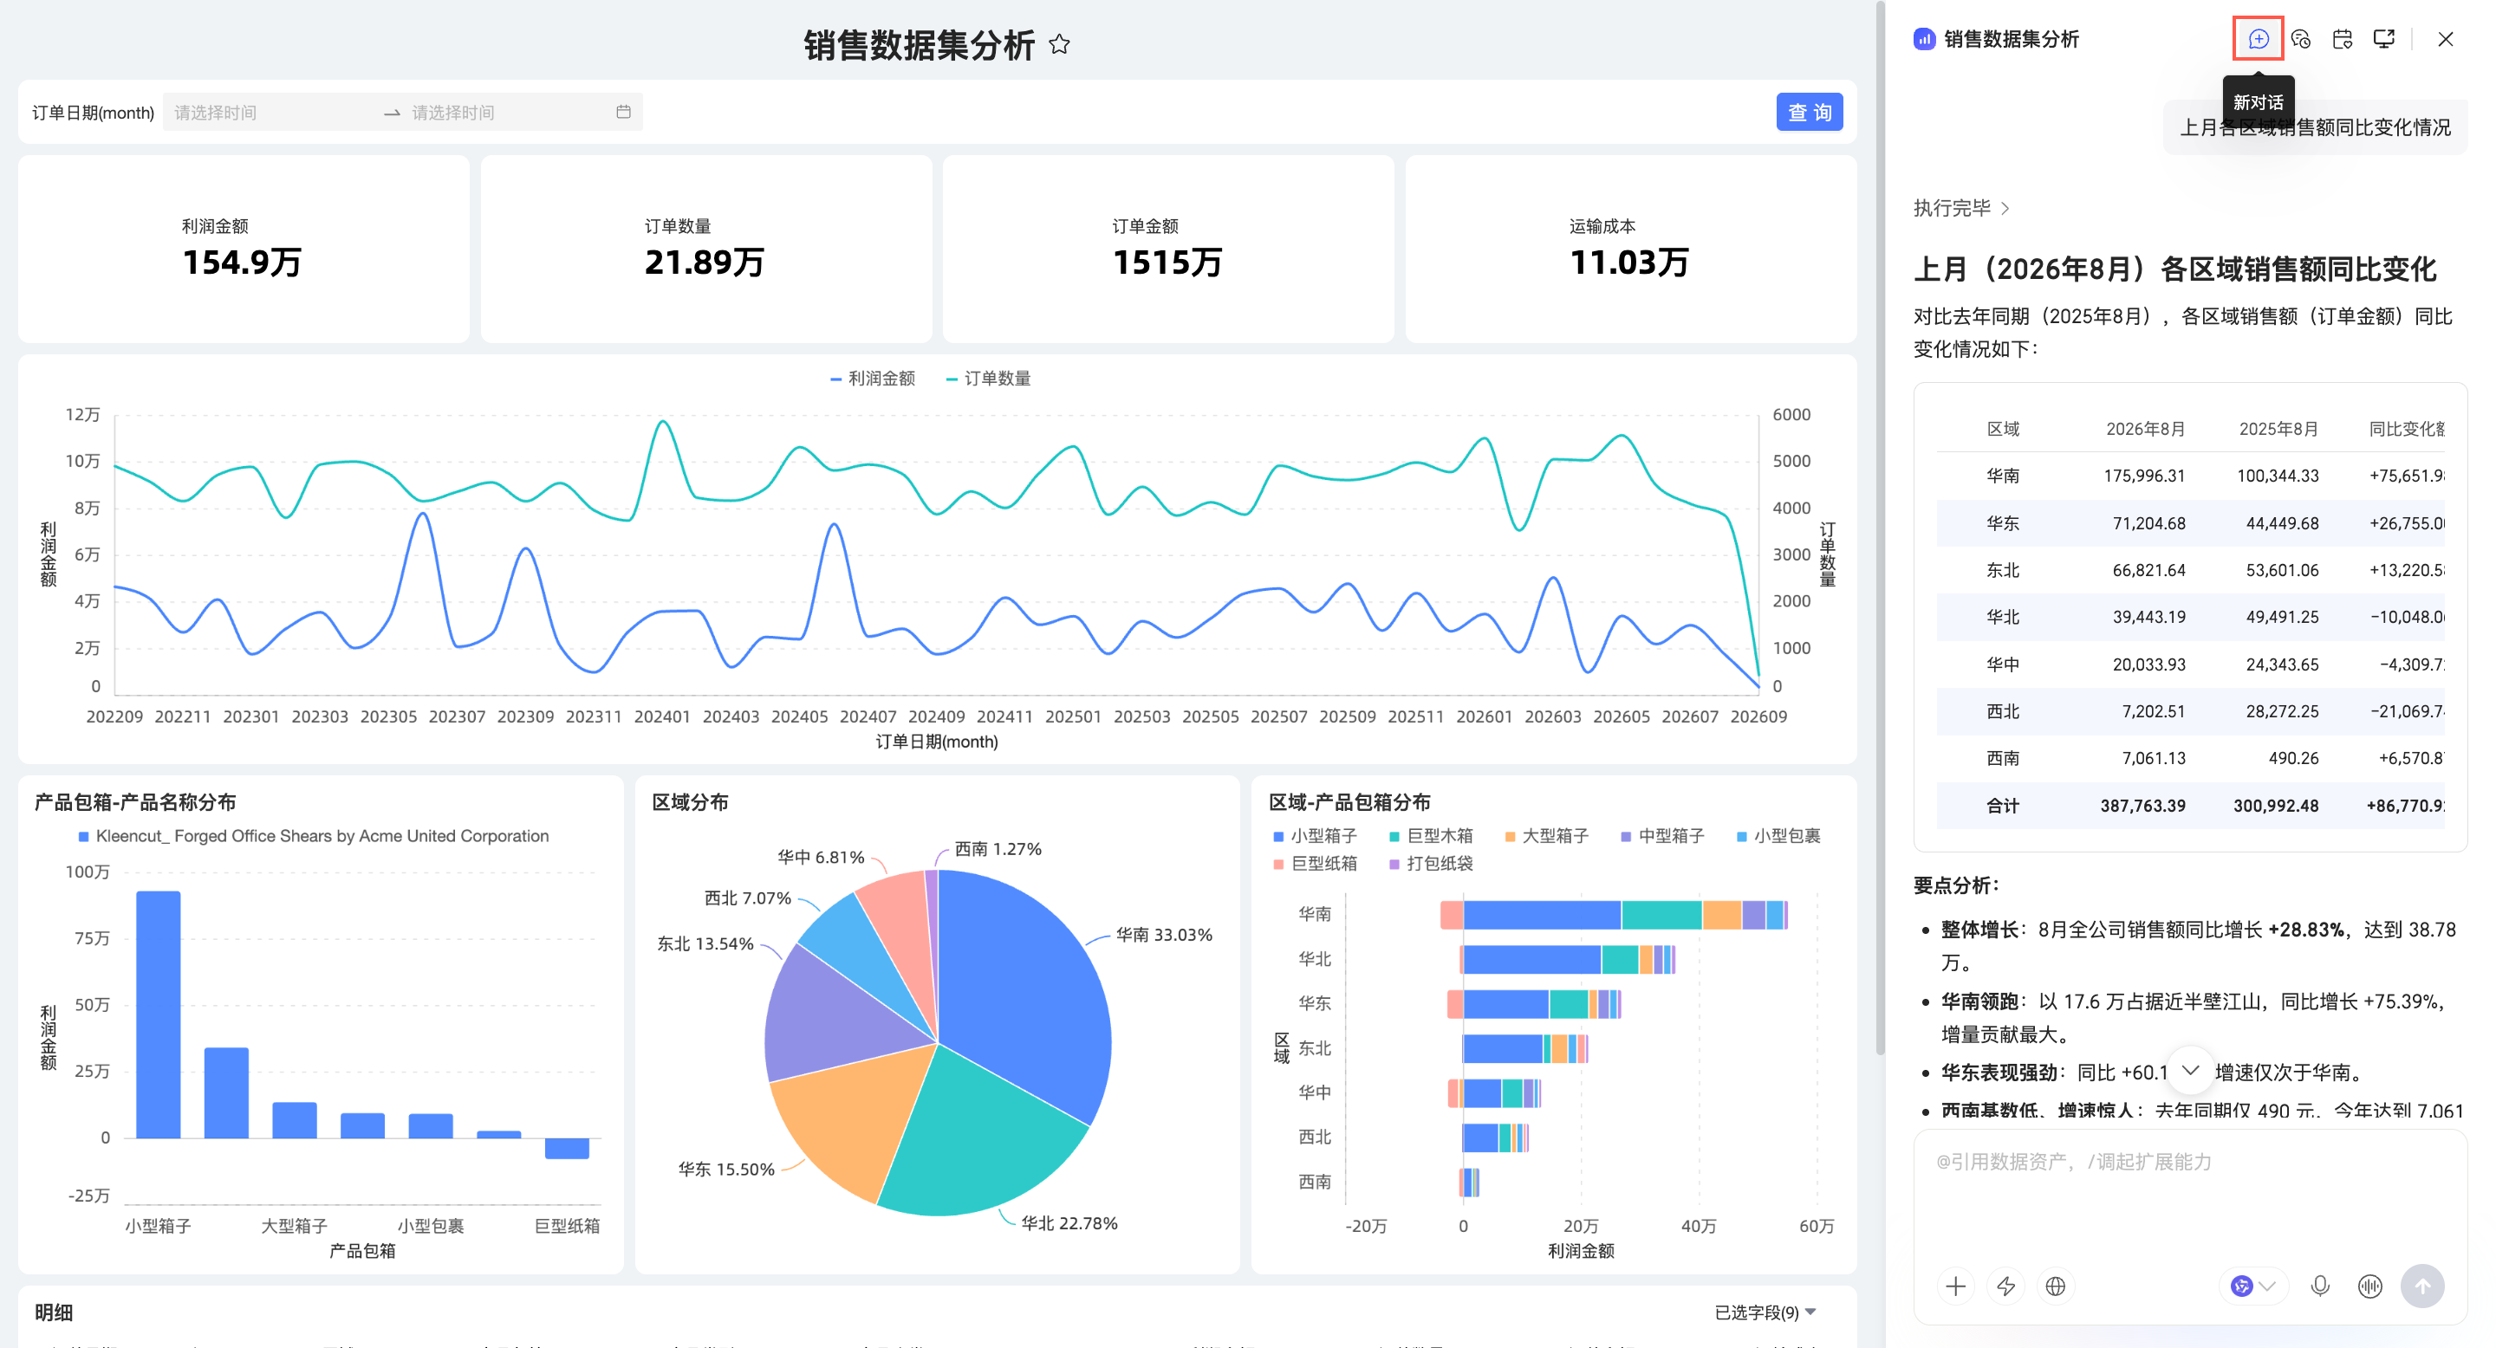Click the 区域-产品包箱分布 chart title
This screenshot has height=1348, width=2496.
(1349, 802)
